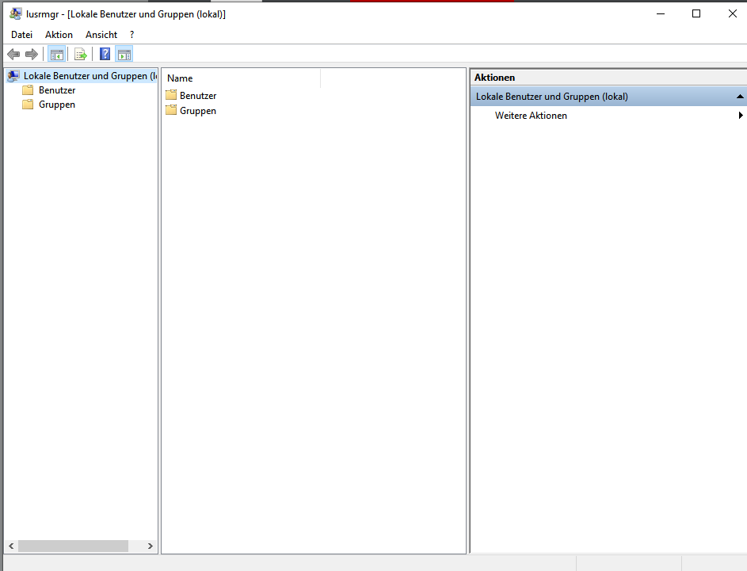Click Weitere Aktionen link
This screenshot has width=747, height=571.
pos(532,116)
